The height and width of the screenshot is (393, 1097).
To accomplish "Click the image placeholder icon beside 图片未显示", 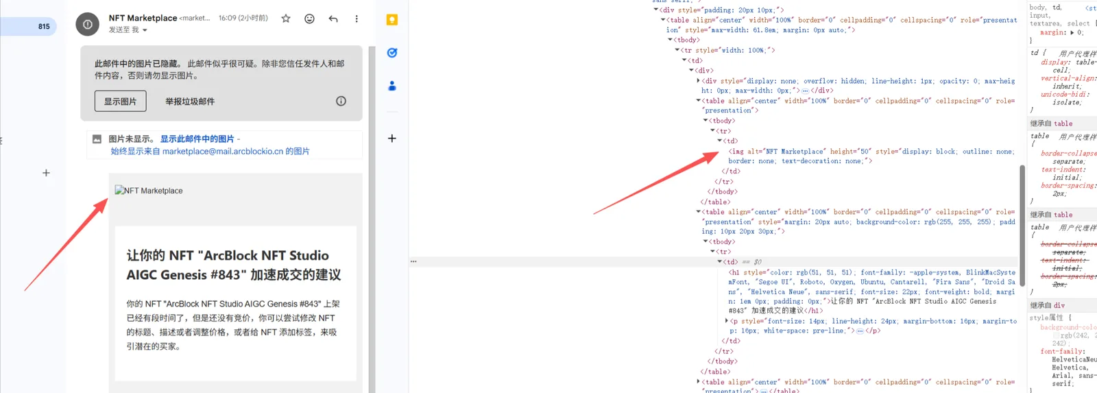I will pos(97,139).
